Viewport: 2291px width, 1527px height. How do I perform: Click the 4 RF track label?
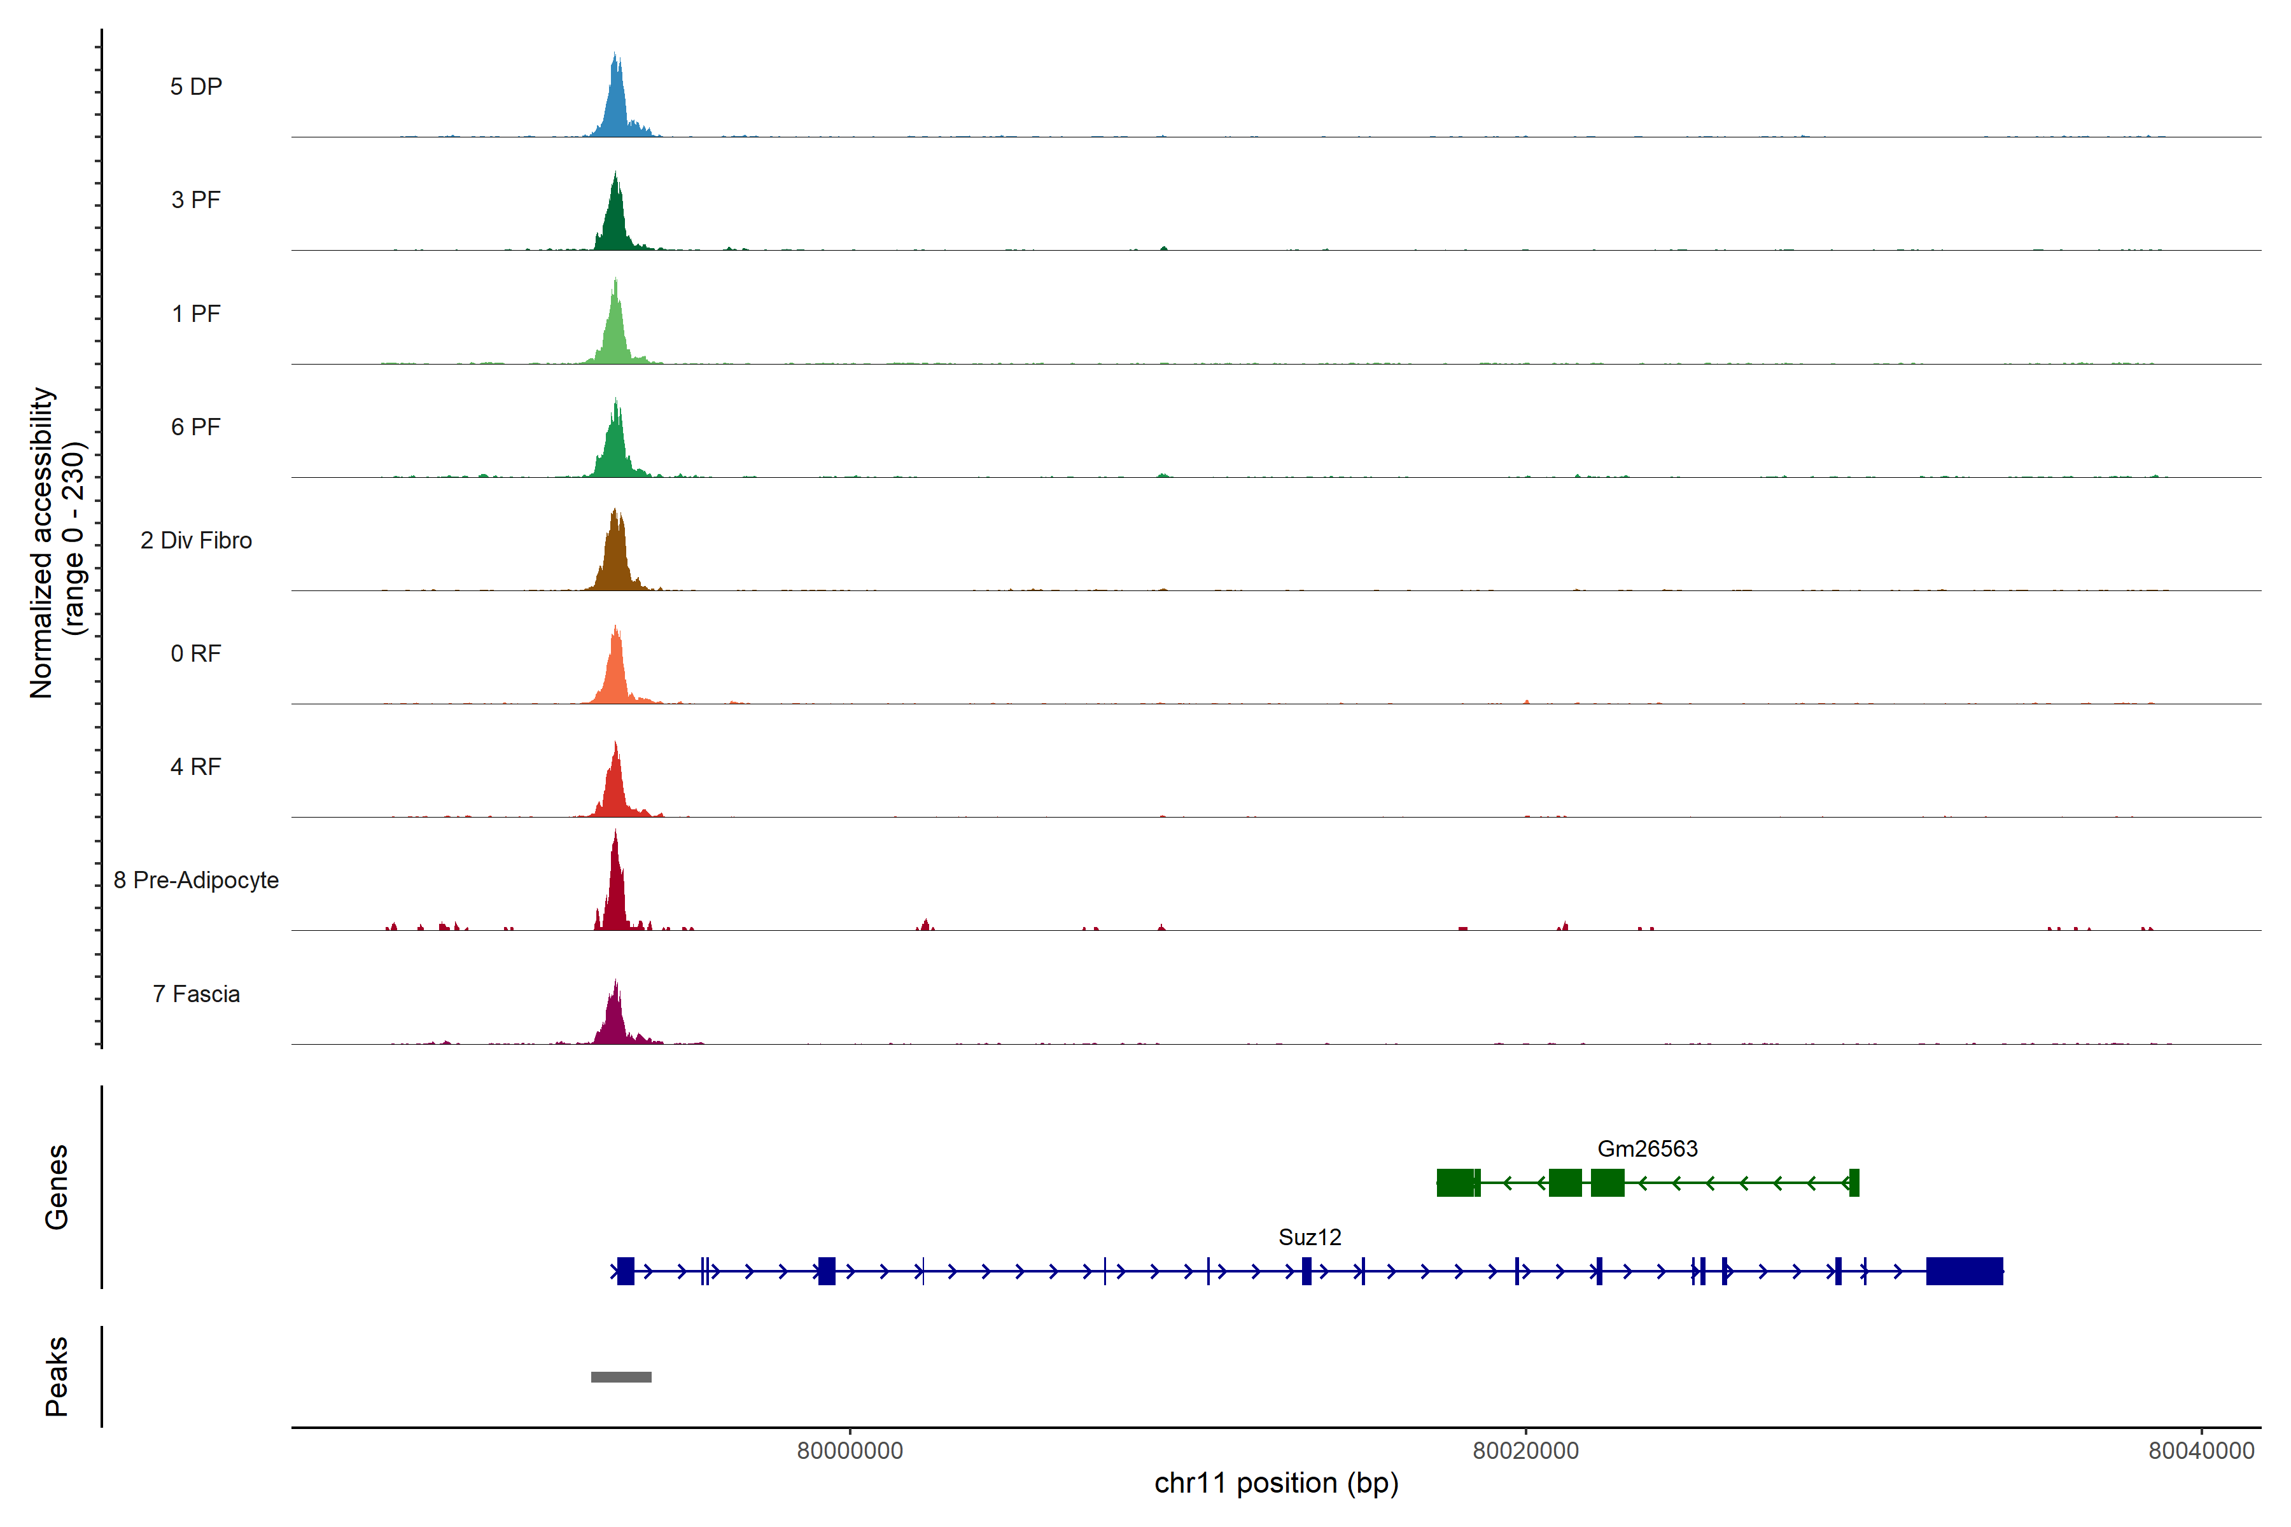coord(196,767)
